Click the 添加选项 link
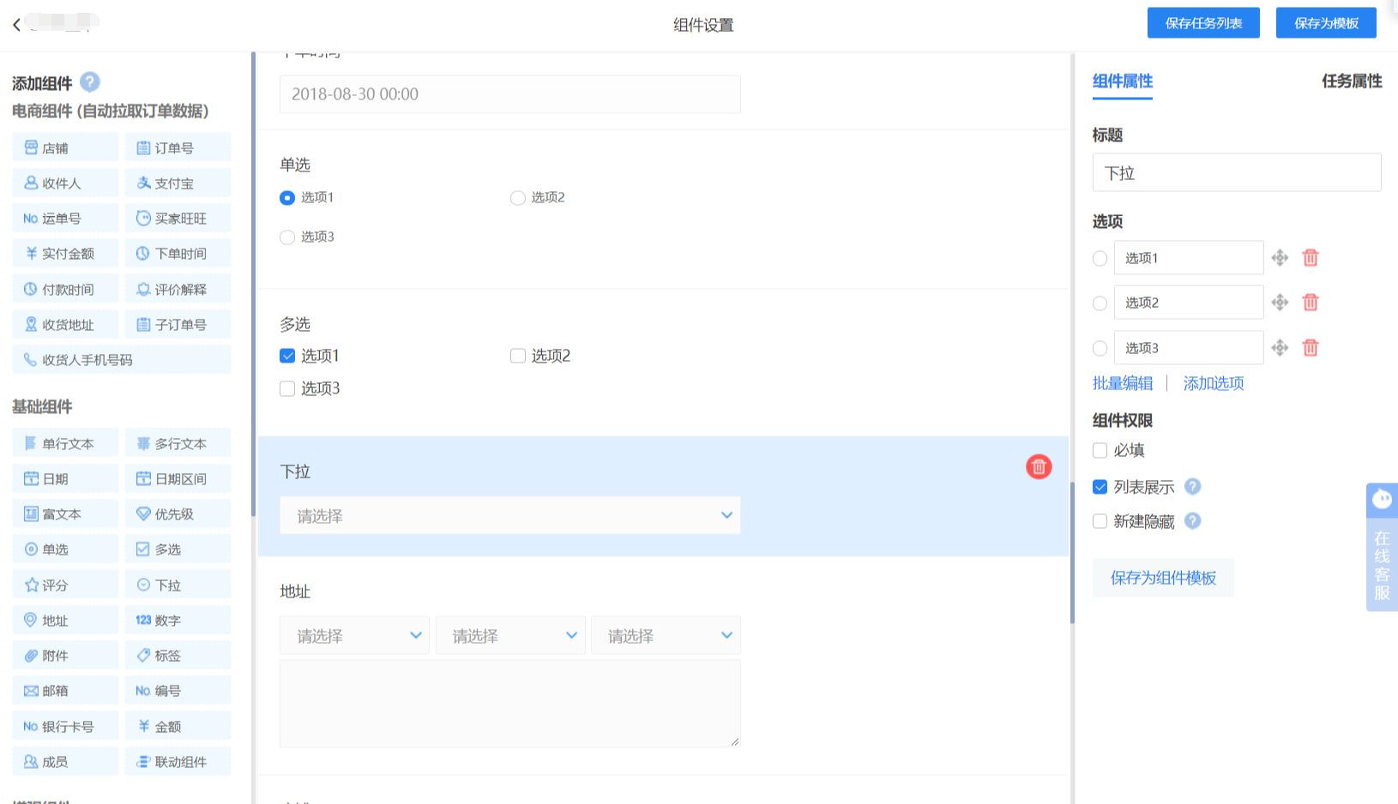The image size is (1398, 804). (1213, 384)
